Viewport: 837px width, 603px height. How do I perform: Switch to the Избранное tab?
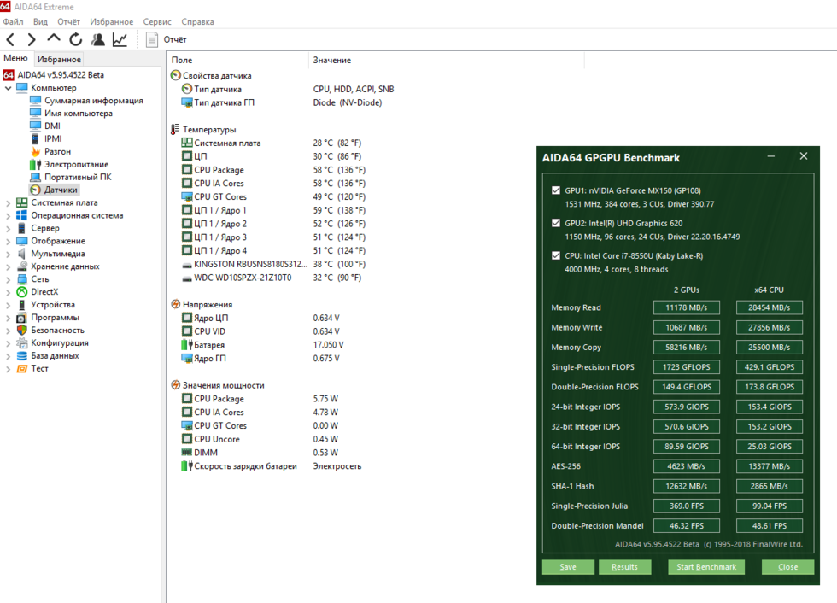coord(59,59)
